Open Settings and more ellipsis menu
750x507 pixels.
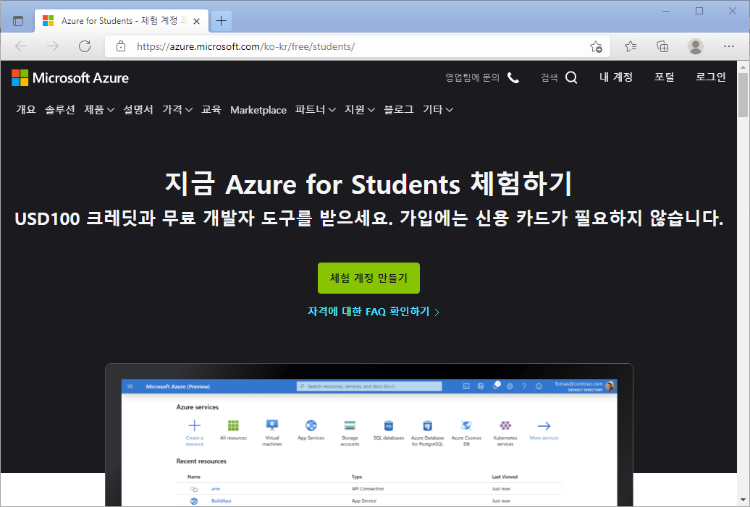[729, 46]
